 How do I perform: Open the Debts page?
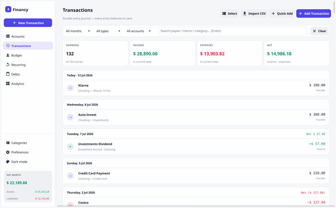28,74
